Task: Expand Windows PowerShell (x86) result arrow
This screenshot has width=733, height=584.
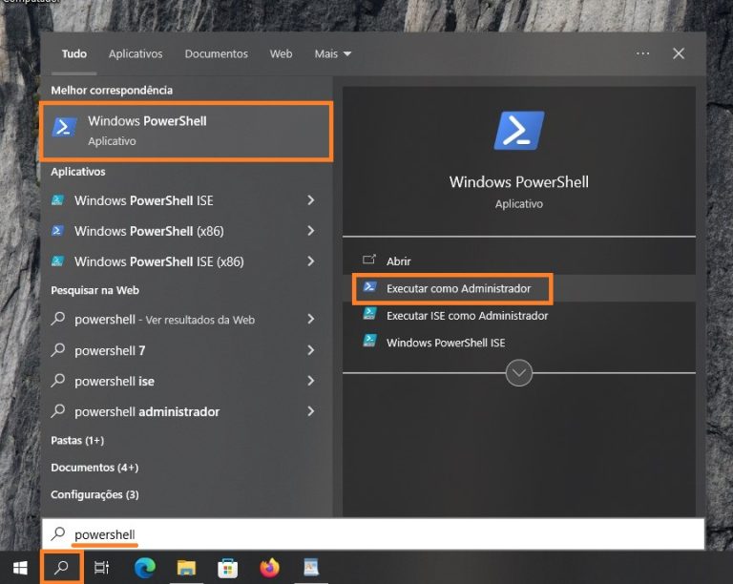Action: pos(310,231)
